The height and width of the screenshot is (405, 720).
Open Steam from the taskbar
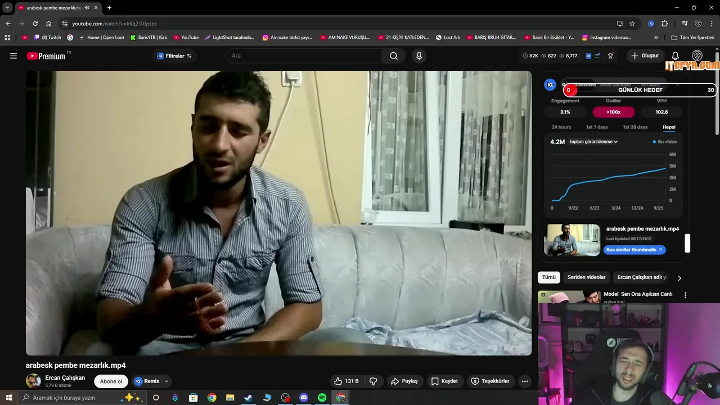(x=248, y=398)
